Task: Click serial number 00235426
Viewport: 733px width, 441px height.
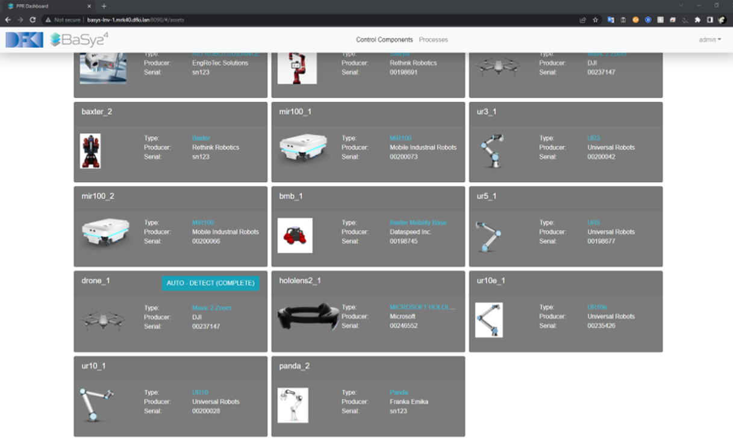Action: [x=601, y=325]
